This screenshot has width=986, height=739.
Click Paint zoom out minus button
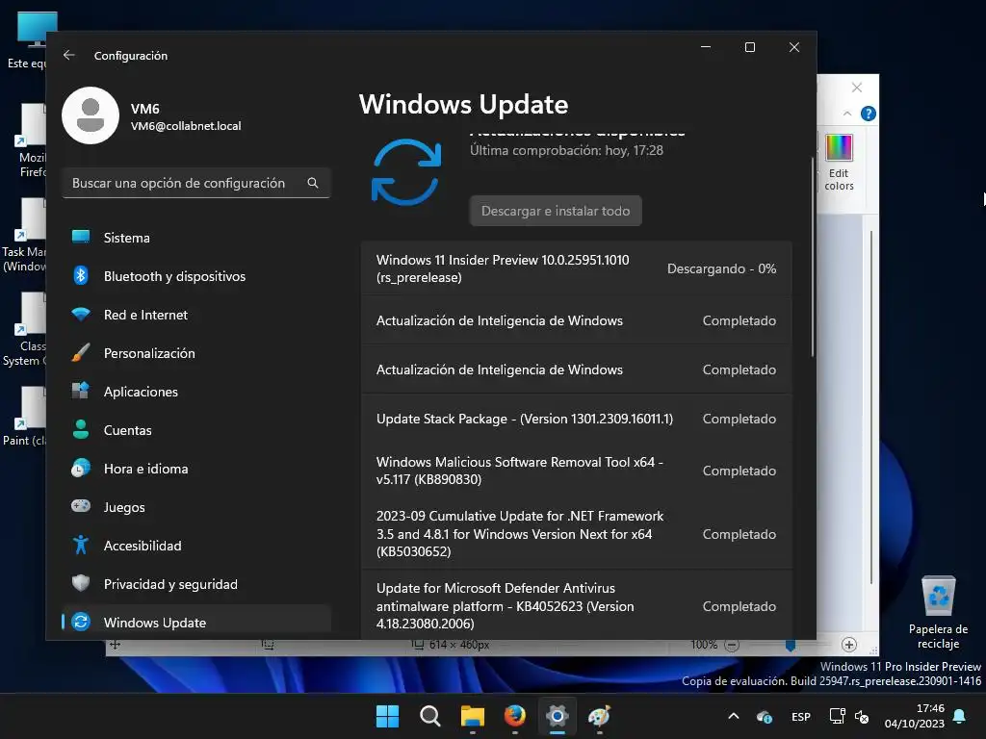coord(732,646)
